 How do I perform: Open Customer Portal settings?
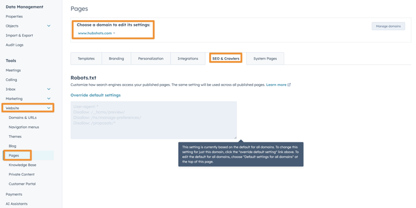(22, 184)
